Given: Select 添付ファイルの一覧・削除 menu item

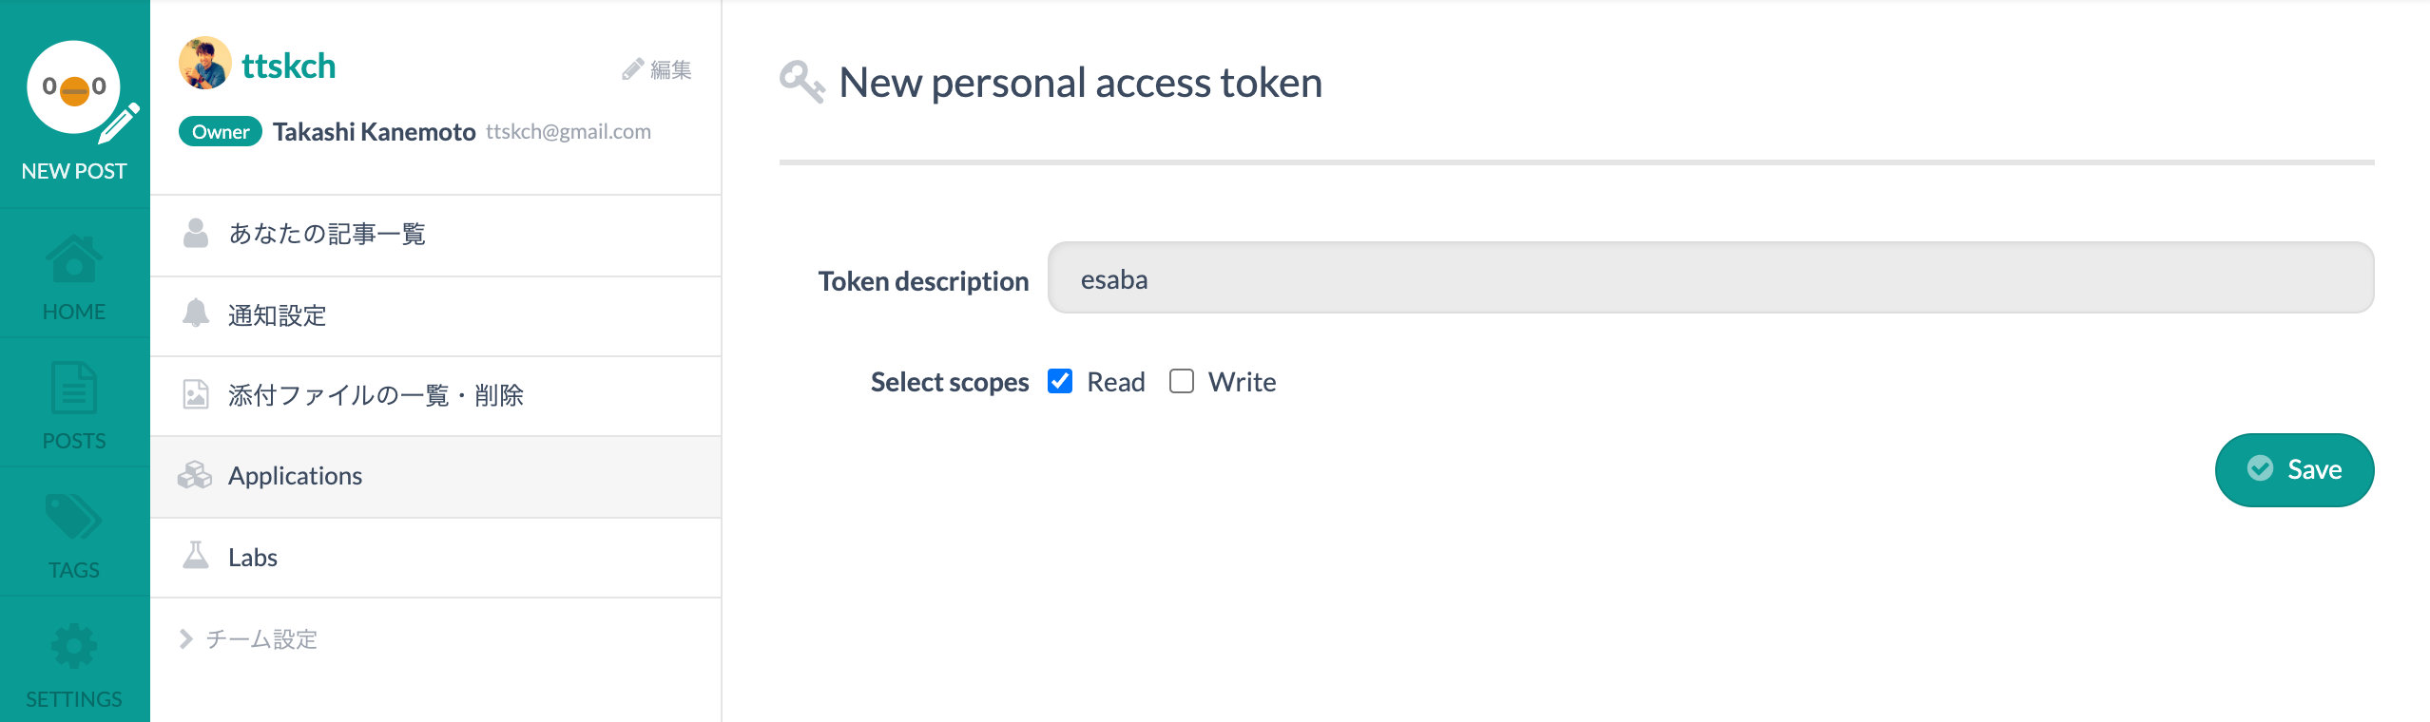Looking at the screenshot, I should 376,395.
